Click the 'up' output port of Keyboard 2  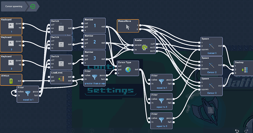point(23,45)
